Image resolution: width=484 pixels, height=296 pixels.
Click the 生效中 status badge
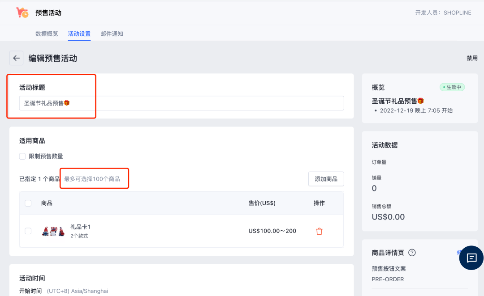[452, 87]
